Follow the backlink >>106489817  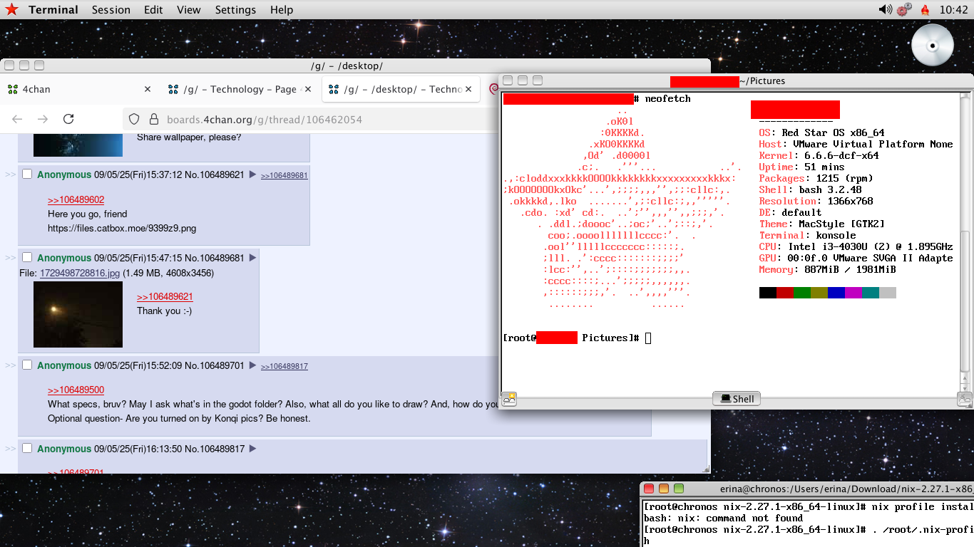click(x=284, y=366)
